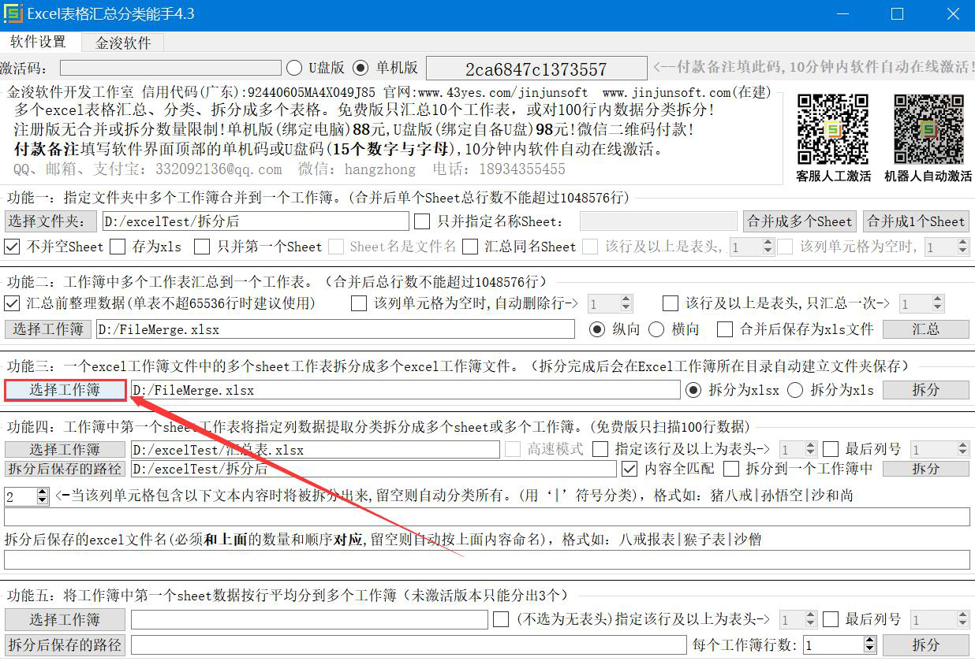Click the 自动删除行 column number spinner
The width and height of the screenshot is (975, 661).
(610, 303)
